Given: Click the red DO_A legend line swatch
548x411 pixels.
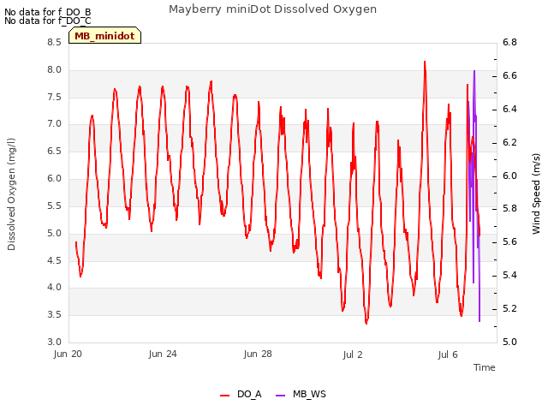Looking at the screenshot, I should [224, 396].
